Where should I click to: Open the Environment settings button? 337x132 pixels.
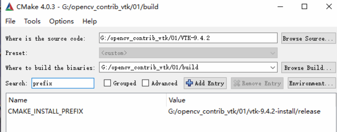coord(312,83)
